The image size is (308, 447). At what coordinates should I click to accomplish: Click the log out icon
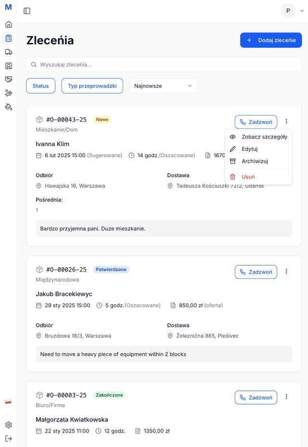click(9, 438)
